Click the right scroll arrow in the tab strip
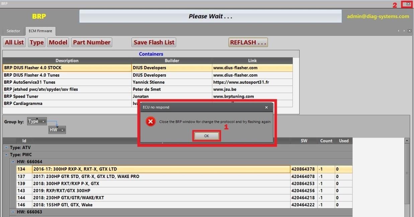Viewport: 414px width, 217px height. click(404, 30)
